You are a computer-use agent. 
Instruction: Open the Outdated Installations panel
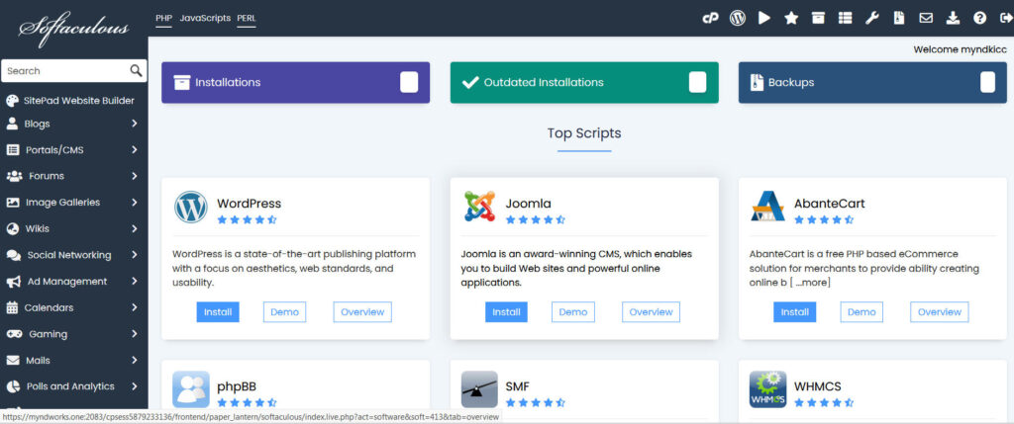coord(584,83)
